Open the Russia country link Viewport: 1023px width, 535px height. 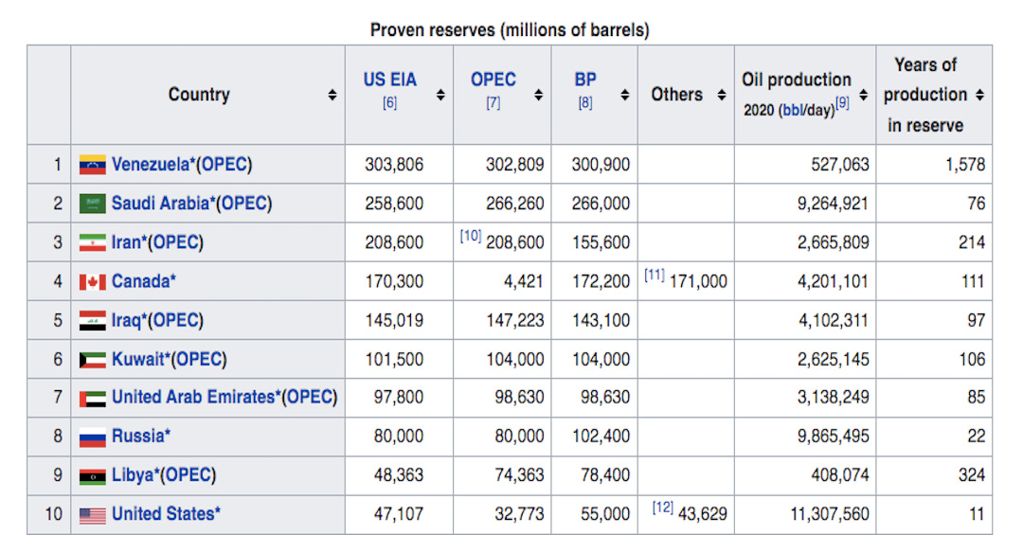[137, 436]
